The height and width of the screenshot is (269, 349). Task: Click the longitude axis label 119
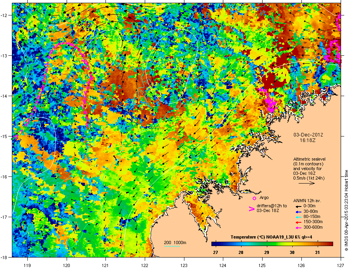(x=27, y=265)
